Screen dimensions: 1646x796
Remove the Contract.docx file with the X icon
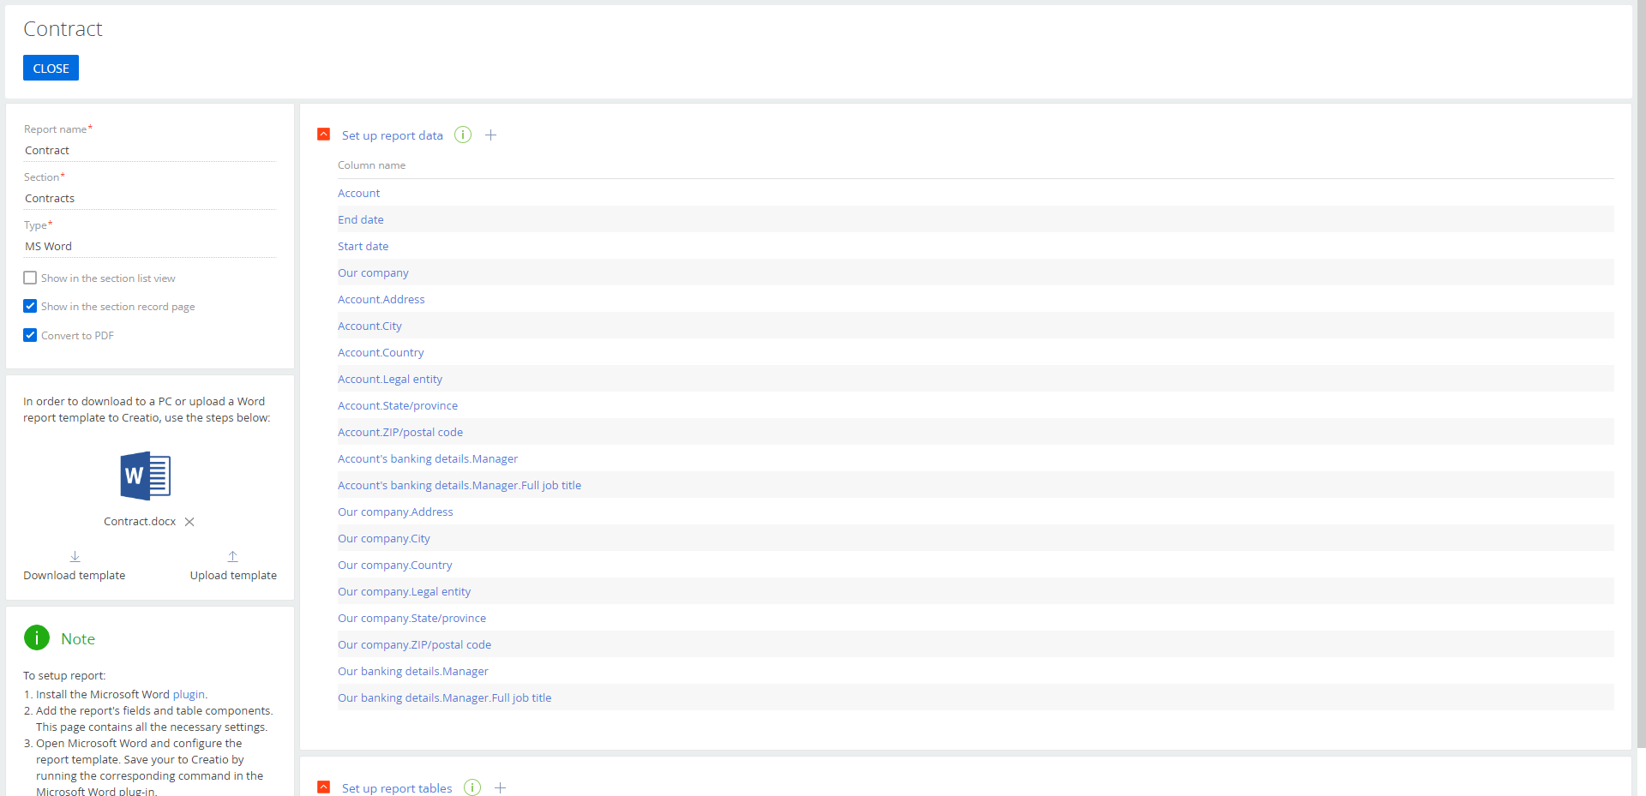[189, 522]
